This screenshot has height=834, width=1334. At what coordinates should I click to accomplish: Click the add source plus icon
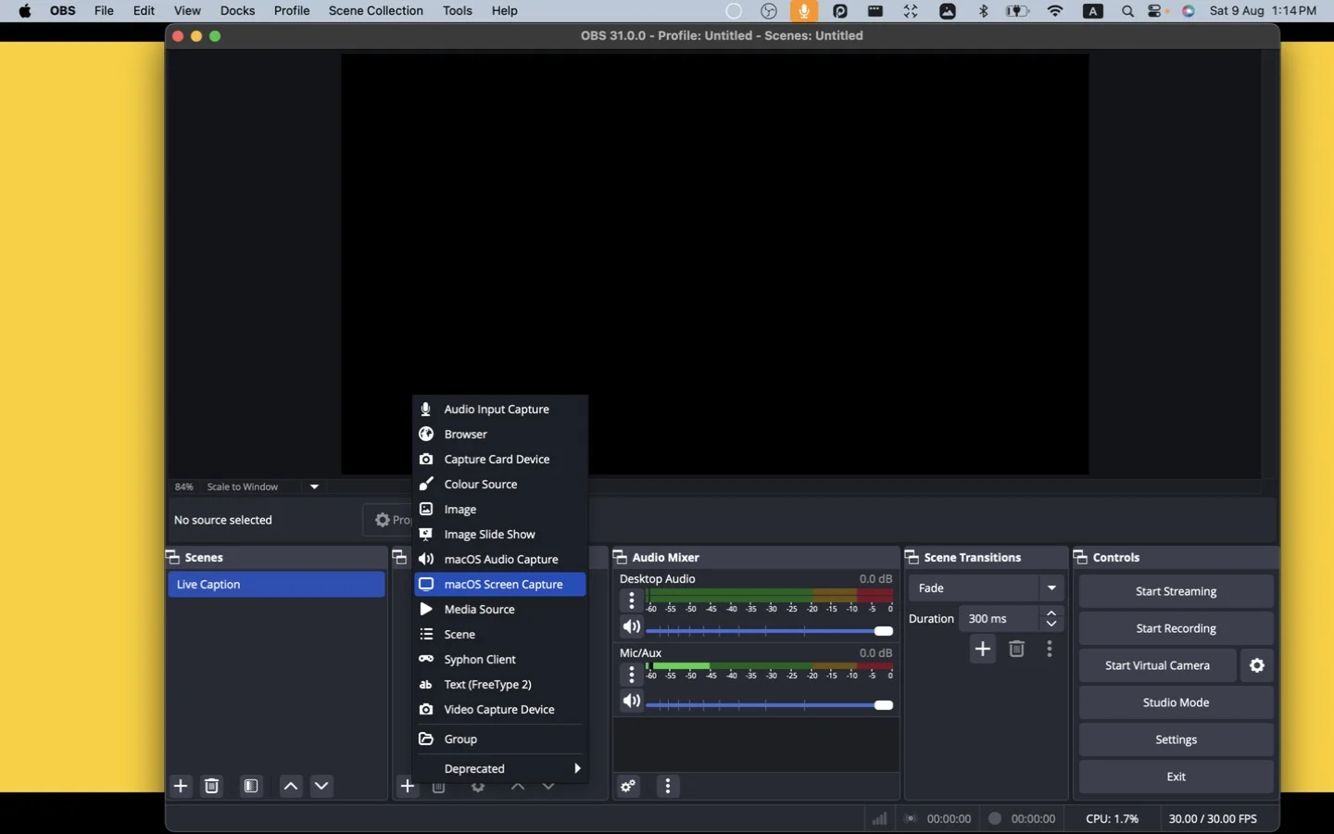point(408,786)
